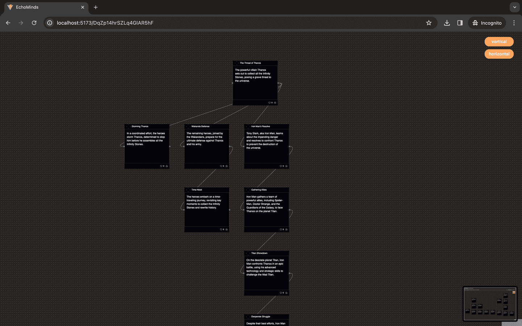Image resolution: width=522 pixels, height=326 pixels.
Task: Go back to previous page
Action: [8, 23]
